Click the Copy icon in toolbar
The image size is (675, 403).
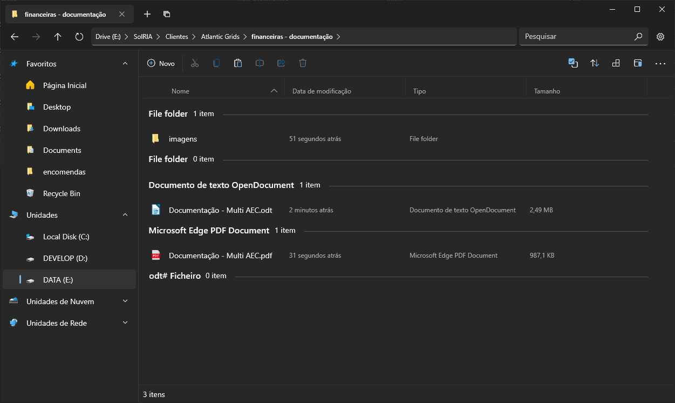point(216,63)
